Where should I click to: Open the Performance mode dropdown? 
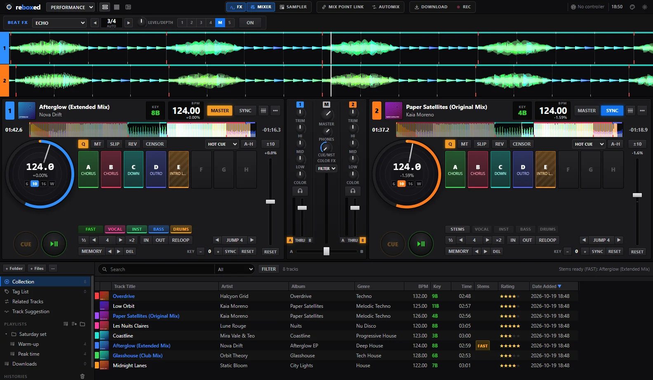coord(70,7)
